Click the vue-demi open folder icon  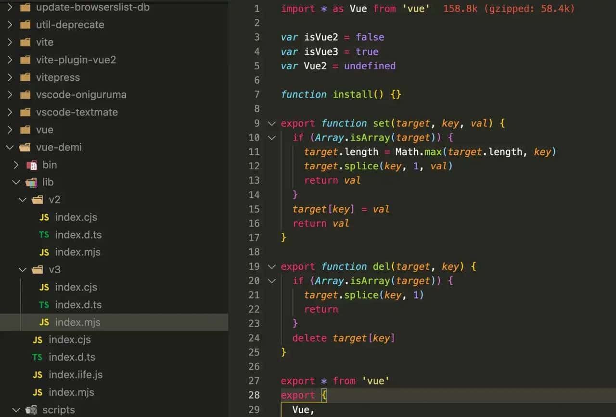pos(26,147)
